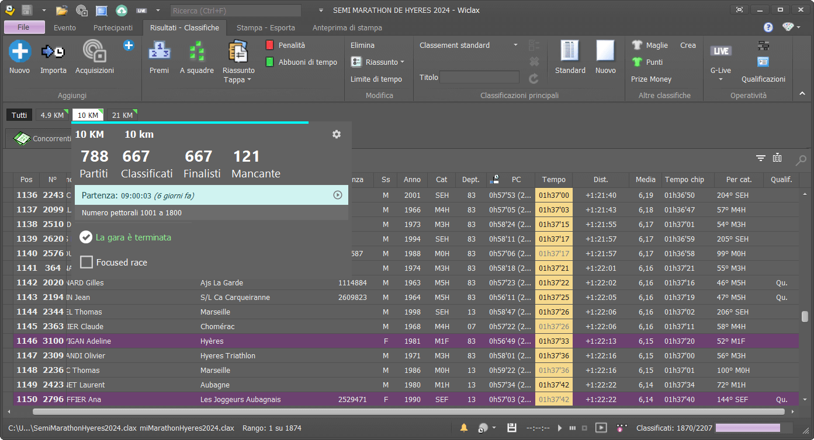Click the finish photo icon with pink badge

point(621,428)
